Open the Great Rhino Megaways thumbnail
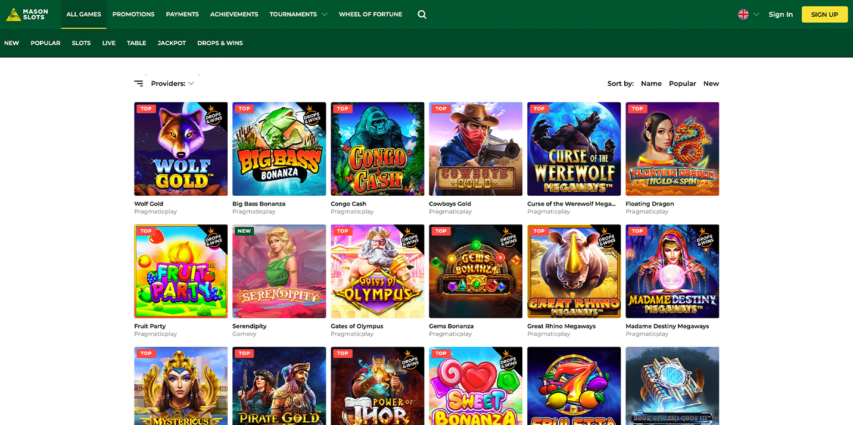Viewport: 853px width, 425px height. (x=574, y=271)
